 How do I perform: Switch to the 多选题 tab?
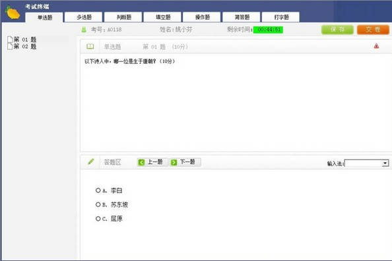(x=84, y=17)
